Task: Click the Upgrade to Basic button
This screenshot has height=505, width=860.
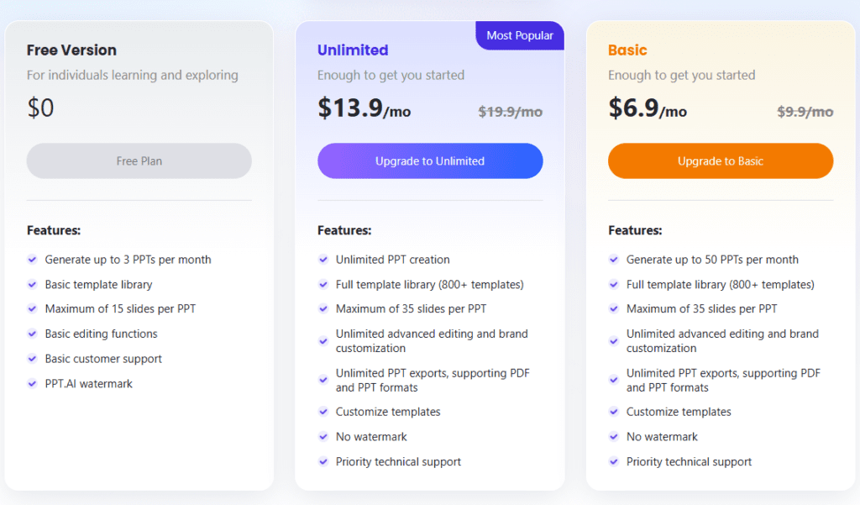Action: [x=720, y=160]
